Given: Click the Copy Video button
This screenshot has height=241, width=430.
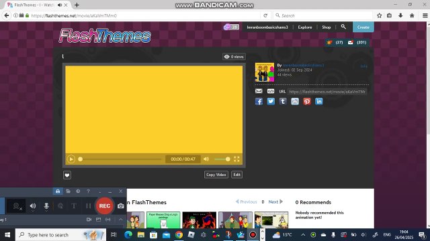Looking at the screenshot, I should click(216, 175).
